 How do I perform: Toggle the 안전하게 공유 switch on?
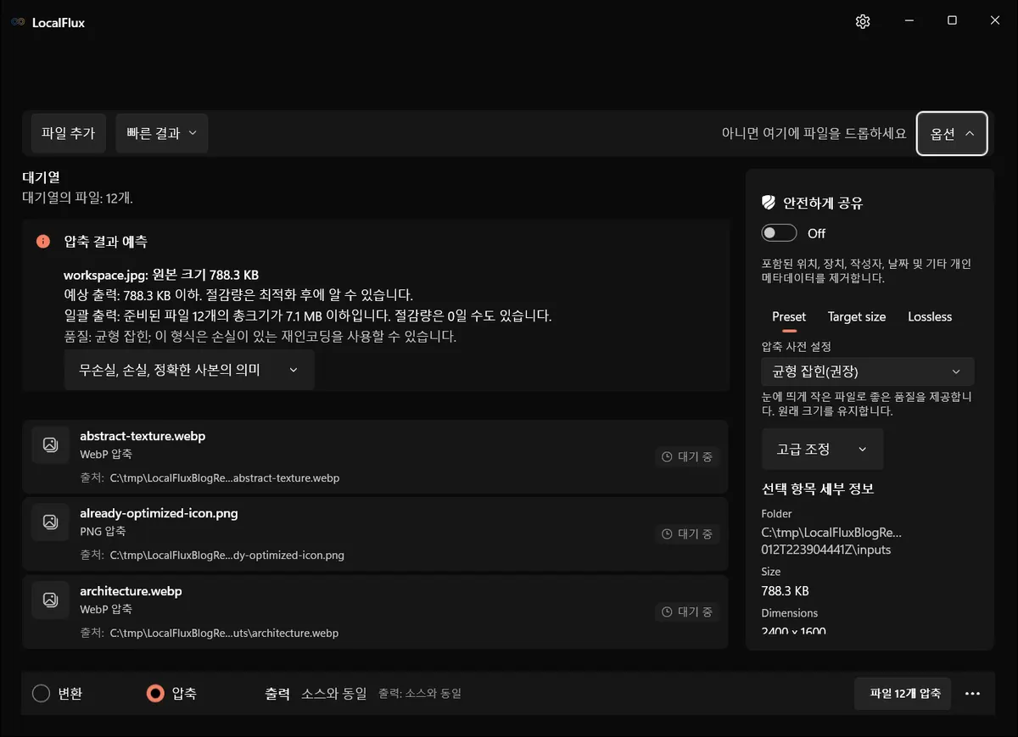coord(779,233)
